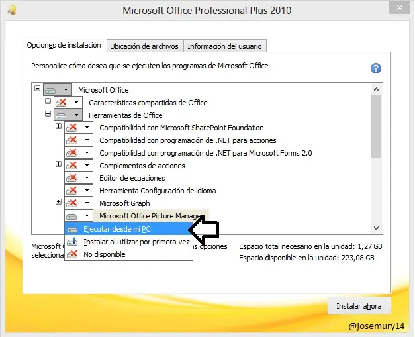Choose Ejecutar desde mi PC option

click(128, 229)
